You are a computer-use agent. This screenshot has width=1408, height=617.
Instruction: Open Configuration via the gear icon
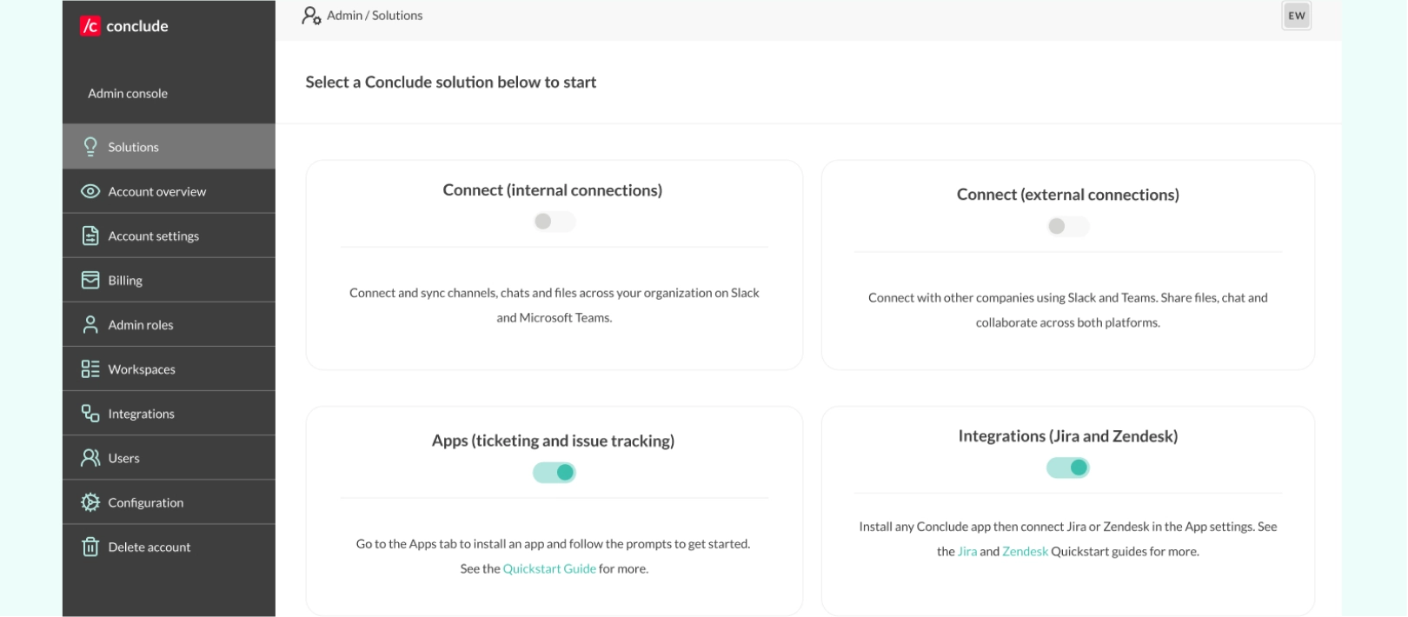click(90, 501)
